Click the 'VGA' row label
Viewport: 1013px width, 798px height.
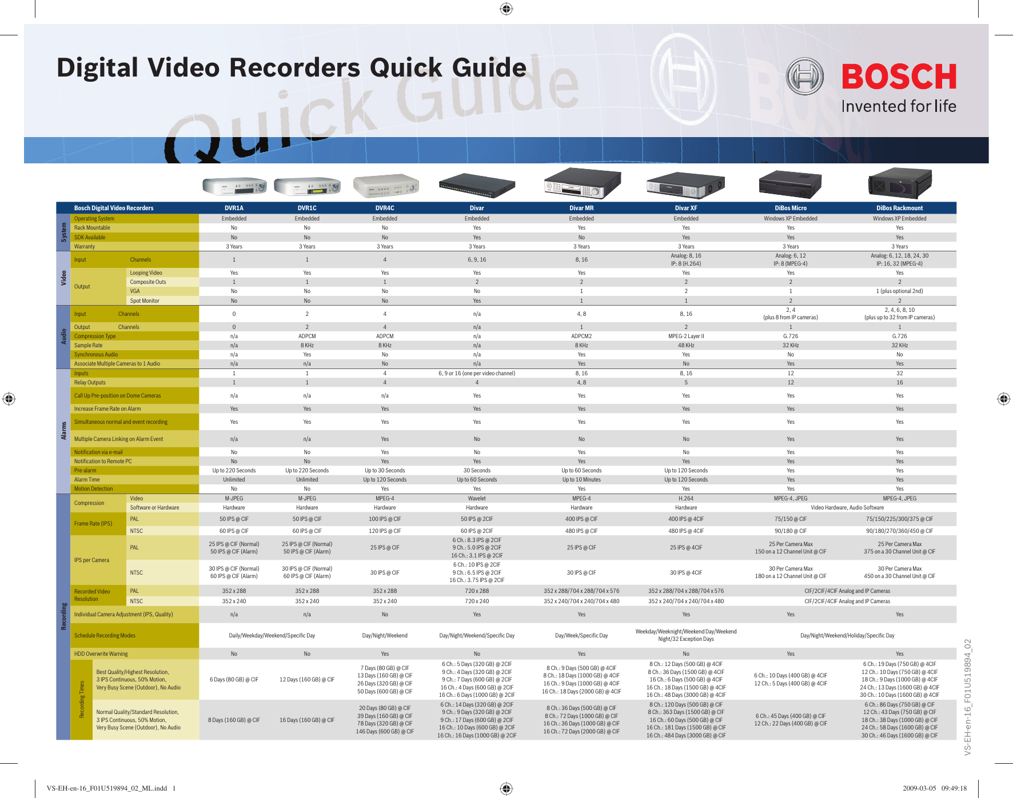coord(135,291)
